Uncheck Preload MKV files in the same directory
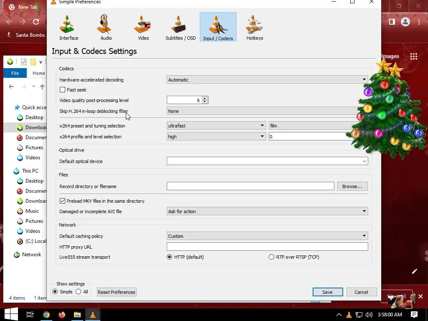The image size is (428, 321). pyautogui.click(x=63, y=201)
